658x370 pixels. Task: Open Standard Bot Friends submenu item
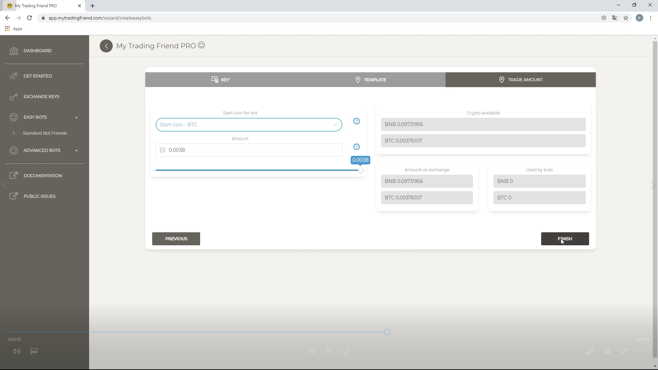coord(45,133)
